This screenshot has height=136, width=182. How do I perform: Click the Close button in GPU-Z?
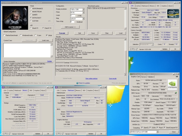point(174,132)
